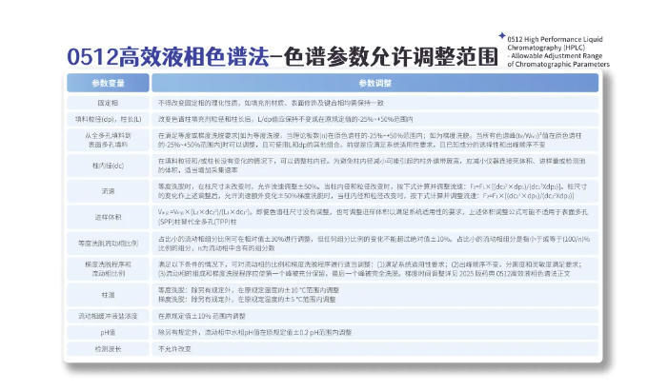This screenshot has height=391, width=648.
Task: Select the cell '在原规定值±10% 范围内调整'
Action: coord(375,316)
